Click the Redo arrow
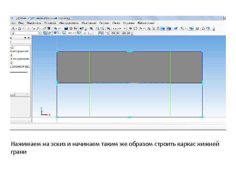Viewport: 236px width, 177px height. point(60,28)
